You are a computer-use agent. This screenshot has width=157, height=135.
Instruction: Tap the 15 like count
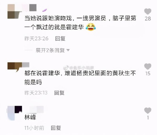[148, 73]
